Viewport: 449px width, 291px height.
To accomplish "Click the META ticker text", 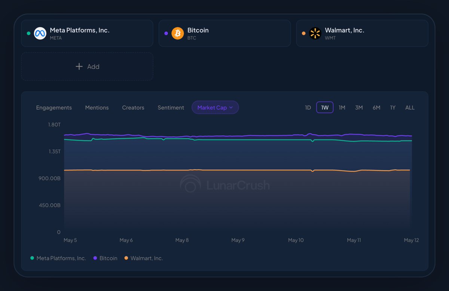I will [x=56, y=38].
